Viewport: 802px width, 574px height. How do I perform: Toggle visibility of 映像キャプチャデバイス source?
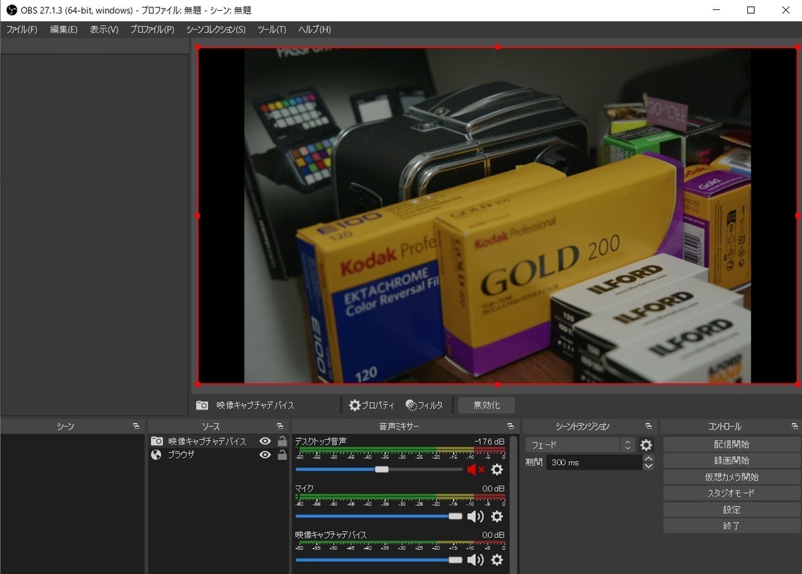(x=265, y=442)
